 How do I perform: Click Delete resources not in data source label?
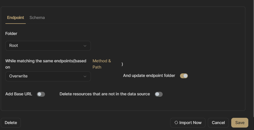point(105,94)
